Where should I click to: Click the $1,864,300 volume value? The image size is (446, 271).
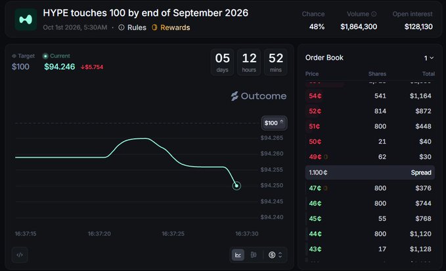point(359,27)
